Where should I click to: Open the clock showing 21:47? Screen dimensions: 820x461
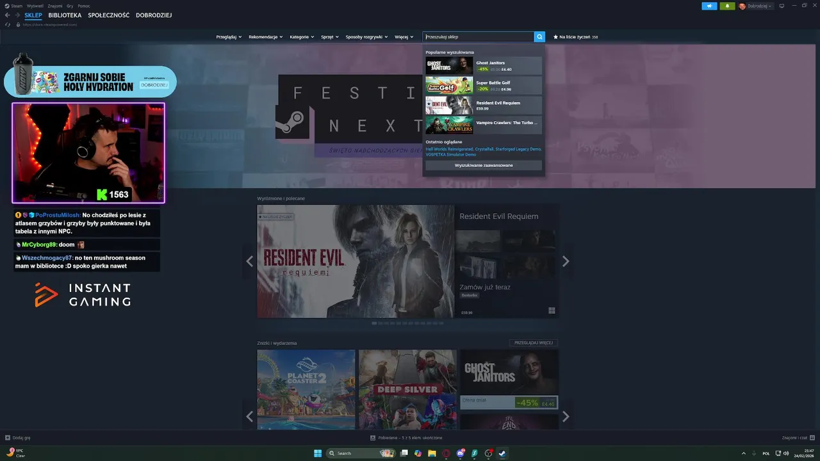803,453
